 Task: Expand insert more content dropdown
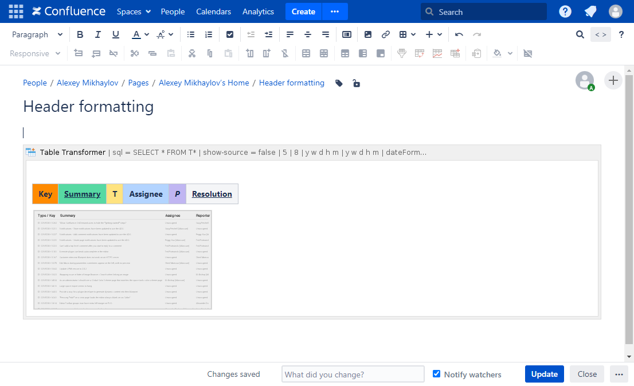click(440, 35)
